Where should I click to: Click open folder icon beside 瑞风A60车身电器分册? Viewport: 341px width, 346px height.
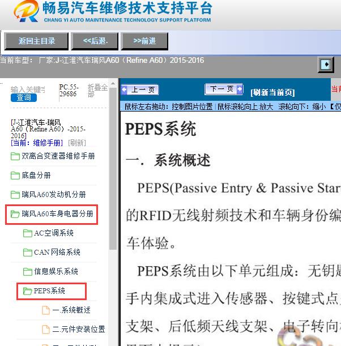point(15,214)
